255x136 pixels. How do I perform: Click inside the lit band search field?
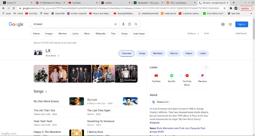click(x=73, y=24)
